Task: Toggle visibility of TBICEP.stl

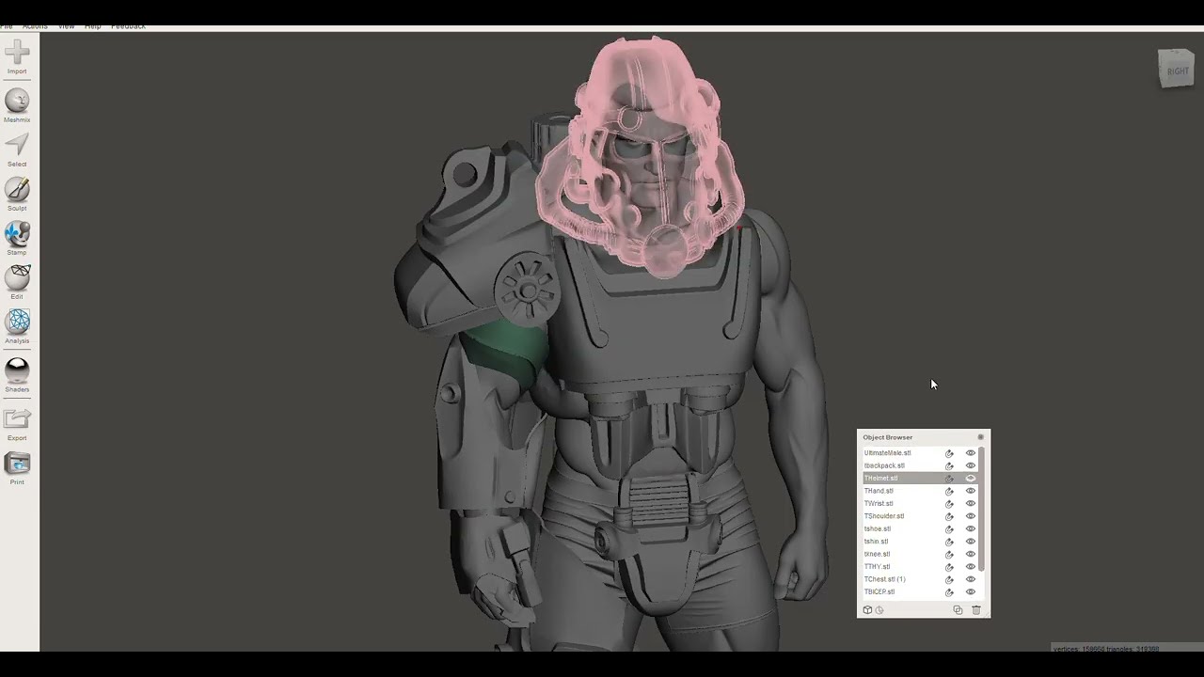Action: pyautogui.click(x=971, y=592)
